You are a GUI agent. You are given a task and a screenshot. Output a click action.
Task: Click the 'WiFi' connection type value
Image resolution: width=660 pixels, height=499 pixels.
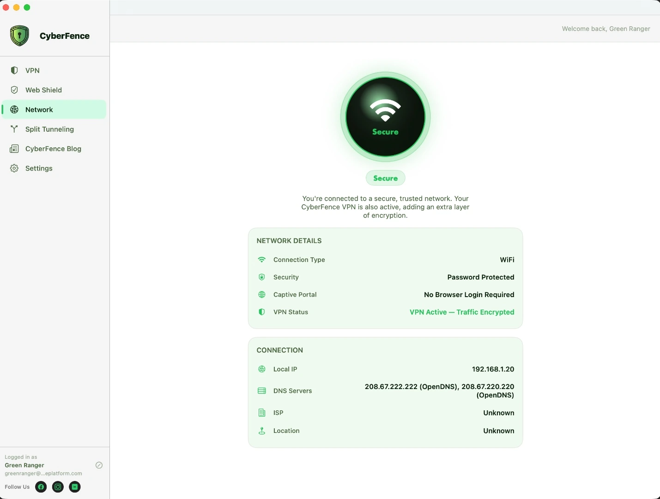(507, 260)
